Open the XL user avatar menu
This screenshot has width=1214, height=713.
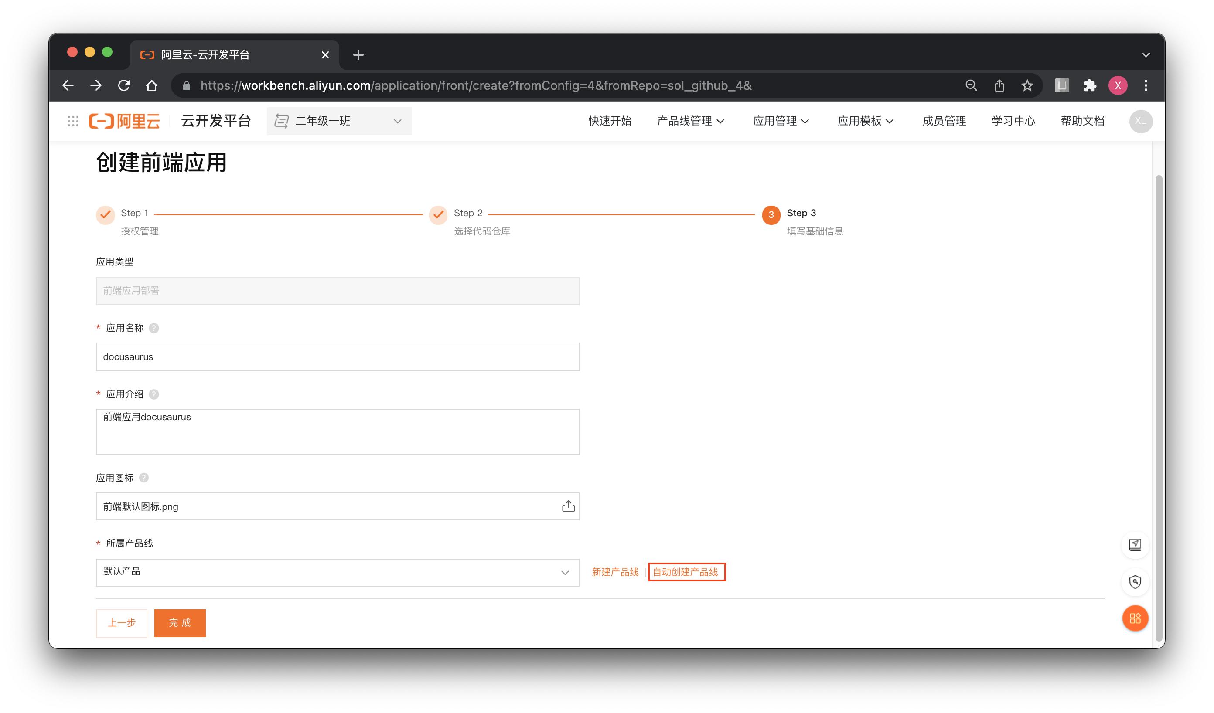1140,121
